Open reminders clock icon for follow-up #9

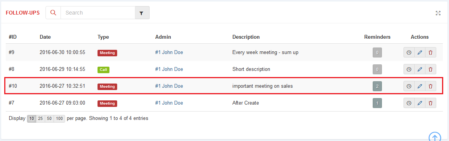click(x=409, y=52)
